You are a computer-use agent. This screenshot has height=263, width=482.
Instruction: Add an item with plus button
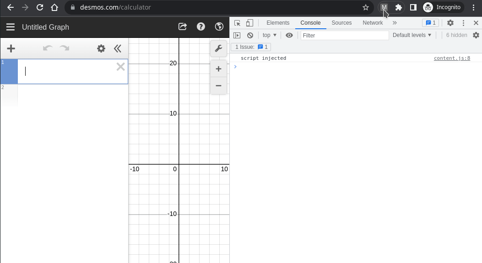[x=11, y=48]
